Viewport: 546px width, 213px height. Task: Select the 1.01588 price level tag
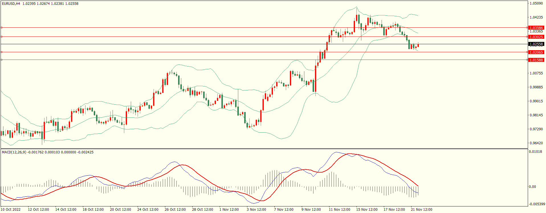pyautogui.click(x=536, y=60)
